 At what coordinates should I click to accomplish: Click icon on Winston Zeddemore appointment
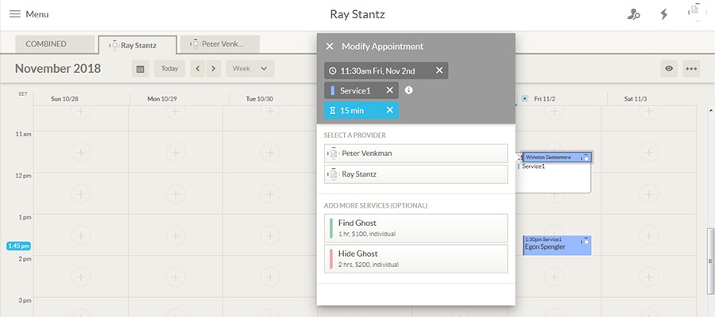585,158
